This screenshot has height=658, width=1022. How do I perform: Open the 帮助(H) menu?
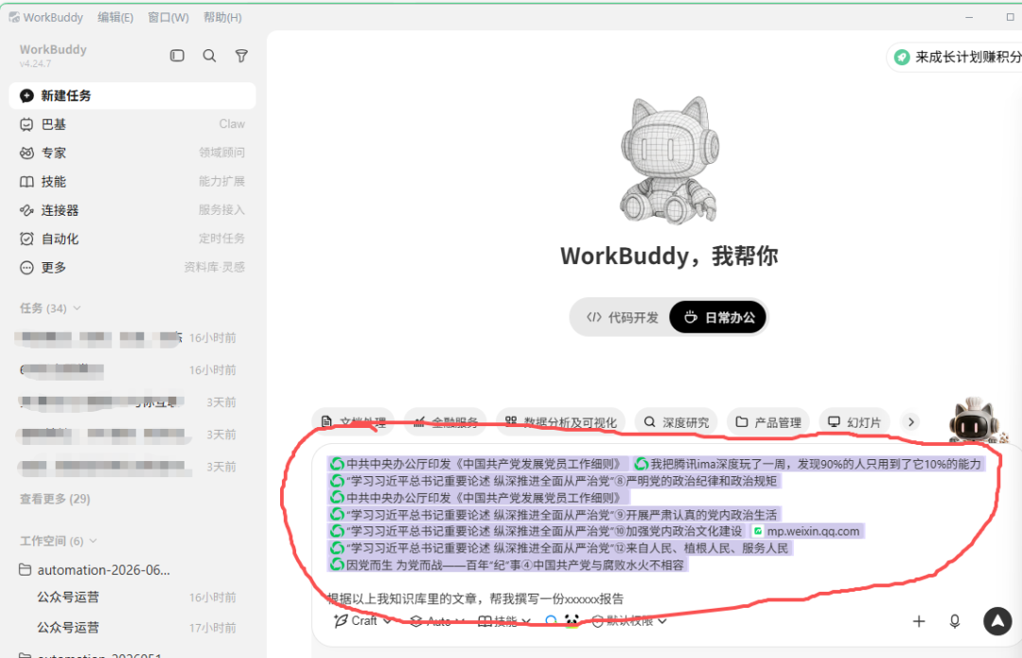click(x=222, y=18)
